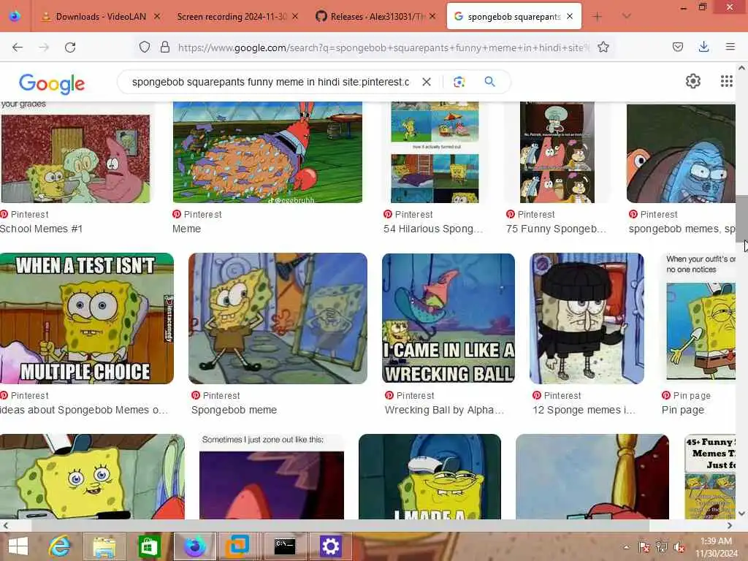Open the Wrecking Ball Patrick image
Viewport: 748px width, 561px height.
point(449,318)
